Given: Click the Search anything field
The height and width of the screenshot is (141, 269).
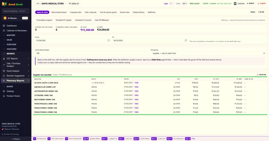Looking at the screenshot, I should pyautogui.click(x=16, y=11).
